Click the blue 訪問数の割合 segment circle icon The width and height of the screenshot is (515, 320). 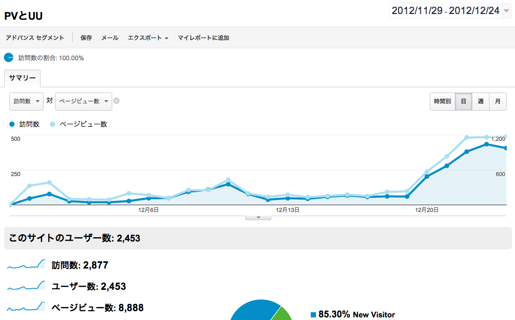tap(8, 58)
